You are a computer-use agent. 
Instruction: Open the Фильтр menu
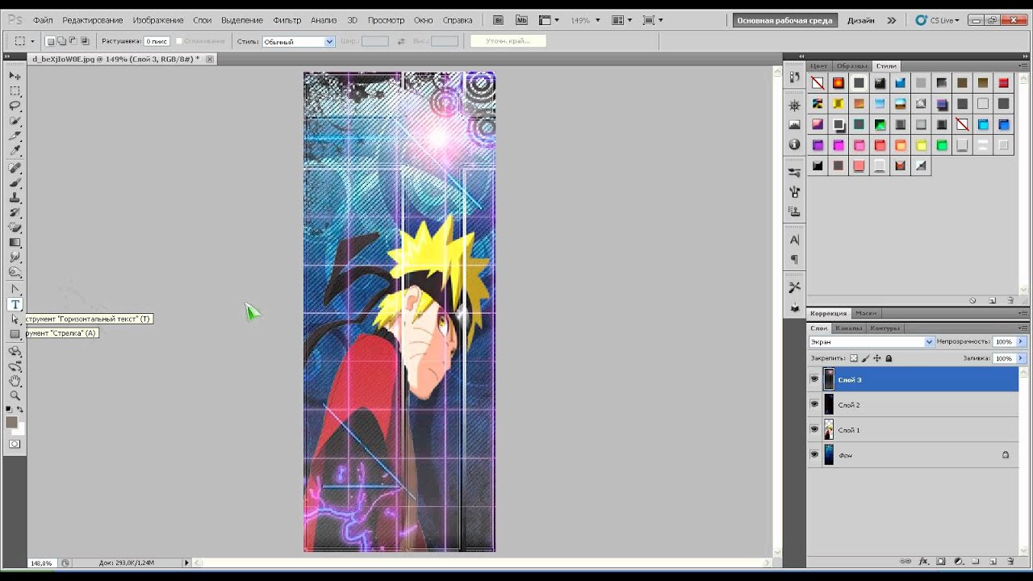[287, 20]
